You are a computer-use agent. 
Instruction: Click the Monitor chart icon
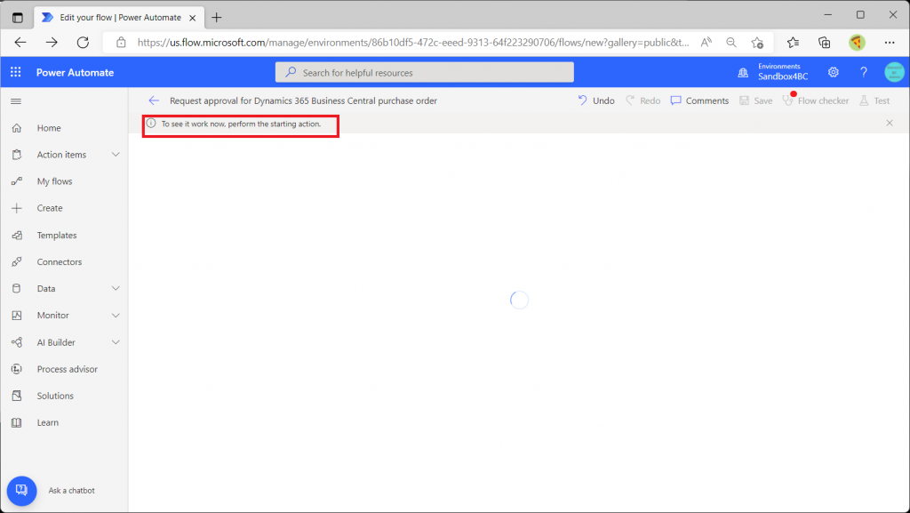click(x=17, y=315)
